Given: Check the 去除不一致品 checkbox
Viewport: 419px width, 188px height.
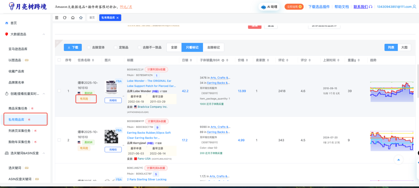Looking at the screenshot, I should [139, 47].
